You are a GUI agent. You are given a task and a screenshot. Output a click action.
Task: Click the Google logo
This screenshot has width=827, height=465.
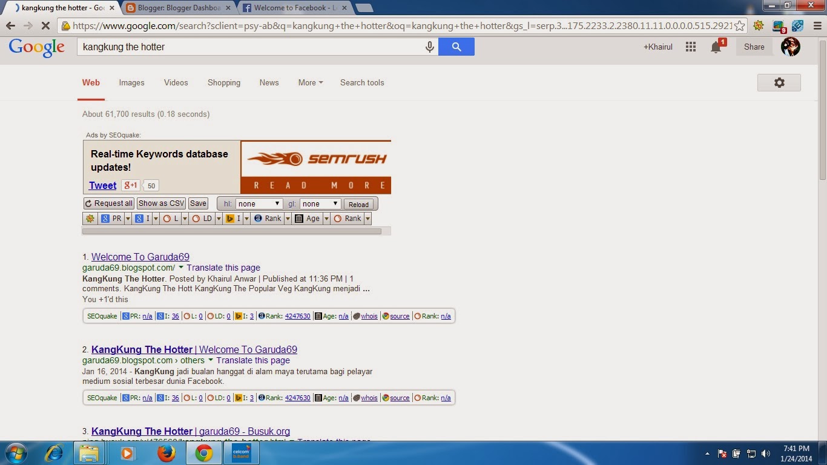point(36,47)
